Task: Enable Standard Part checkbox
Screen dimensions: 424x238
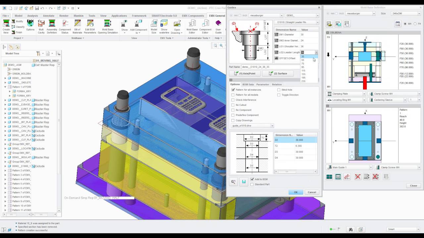Action: [x=252, y=184]
